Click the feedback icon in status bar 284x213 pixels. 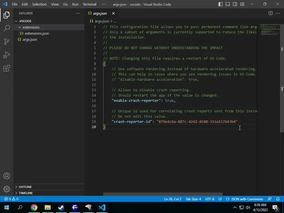[270, 199]
